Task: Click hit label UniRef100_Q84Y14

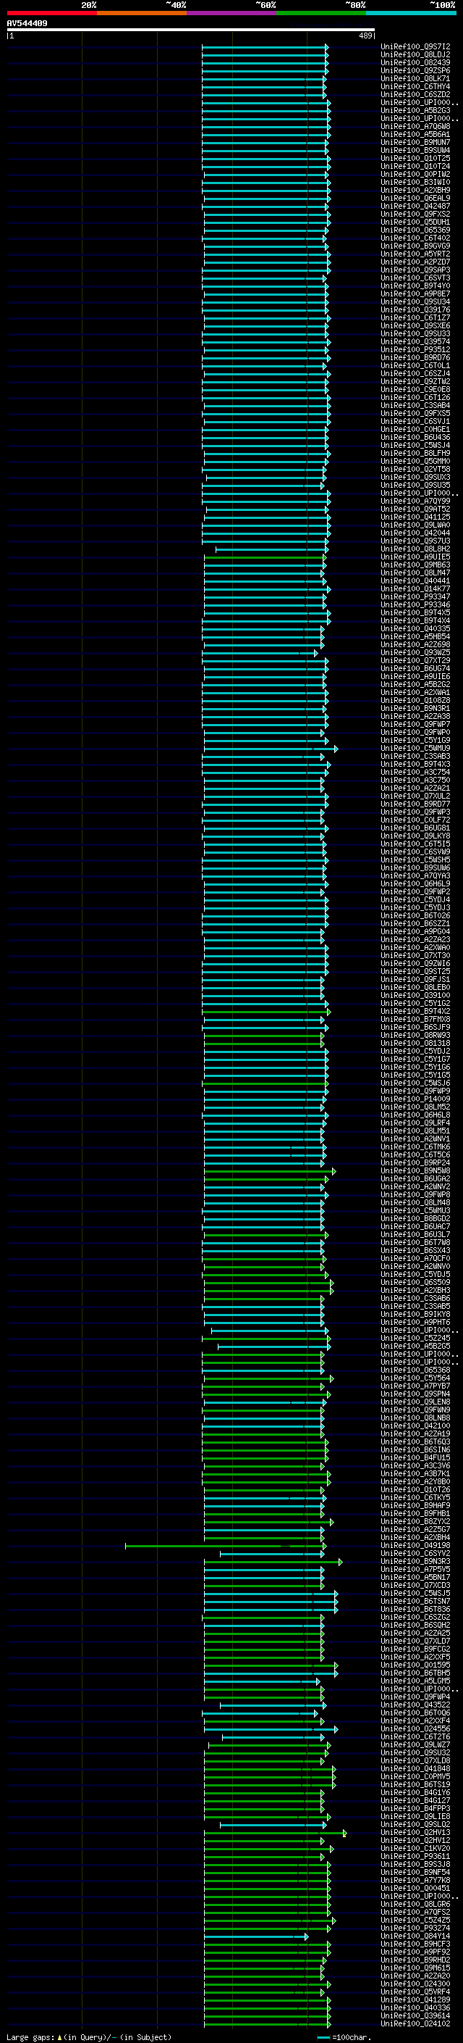Action: (415, 1935)
